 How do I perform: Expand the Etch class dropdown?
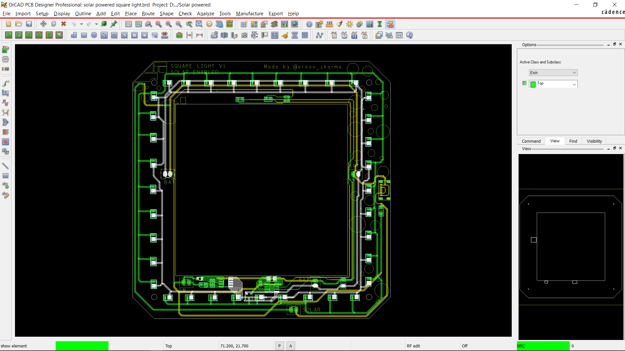574,72
